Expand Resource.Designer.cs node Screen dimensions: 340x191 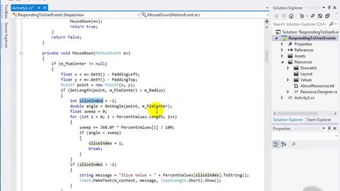pos(288,92)
